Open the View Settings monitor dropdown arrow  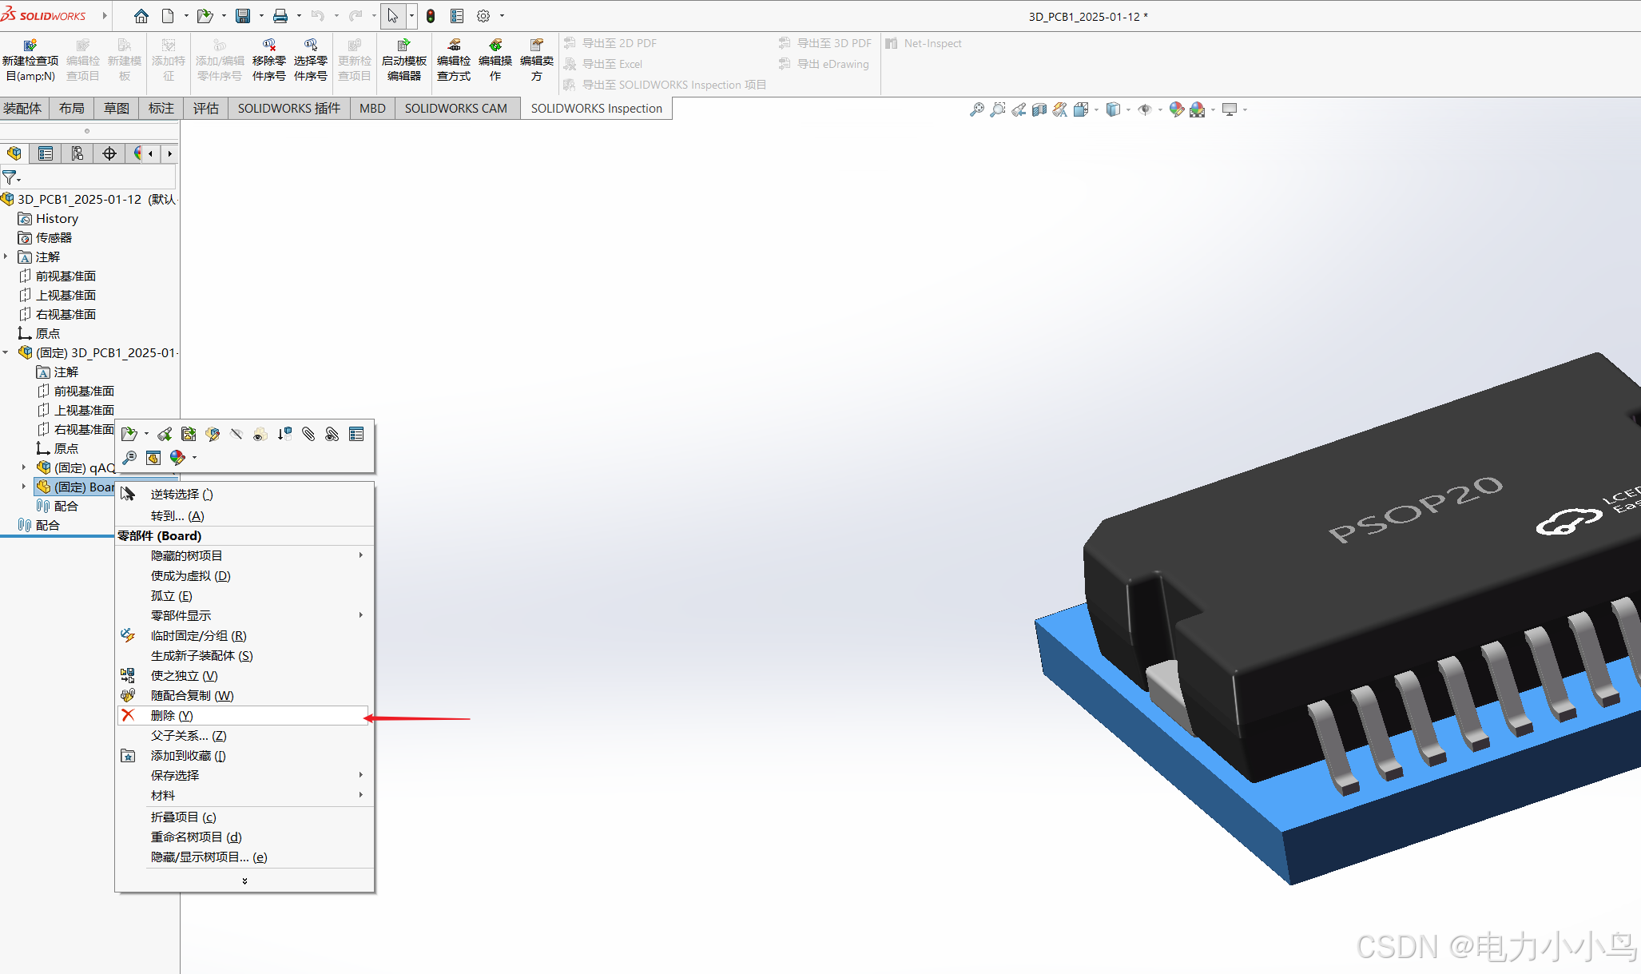1245,109
